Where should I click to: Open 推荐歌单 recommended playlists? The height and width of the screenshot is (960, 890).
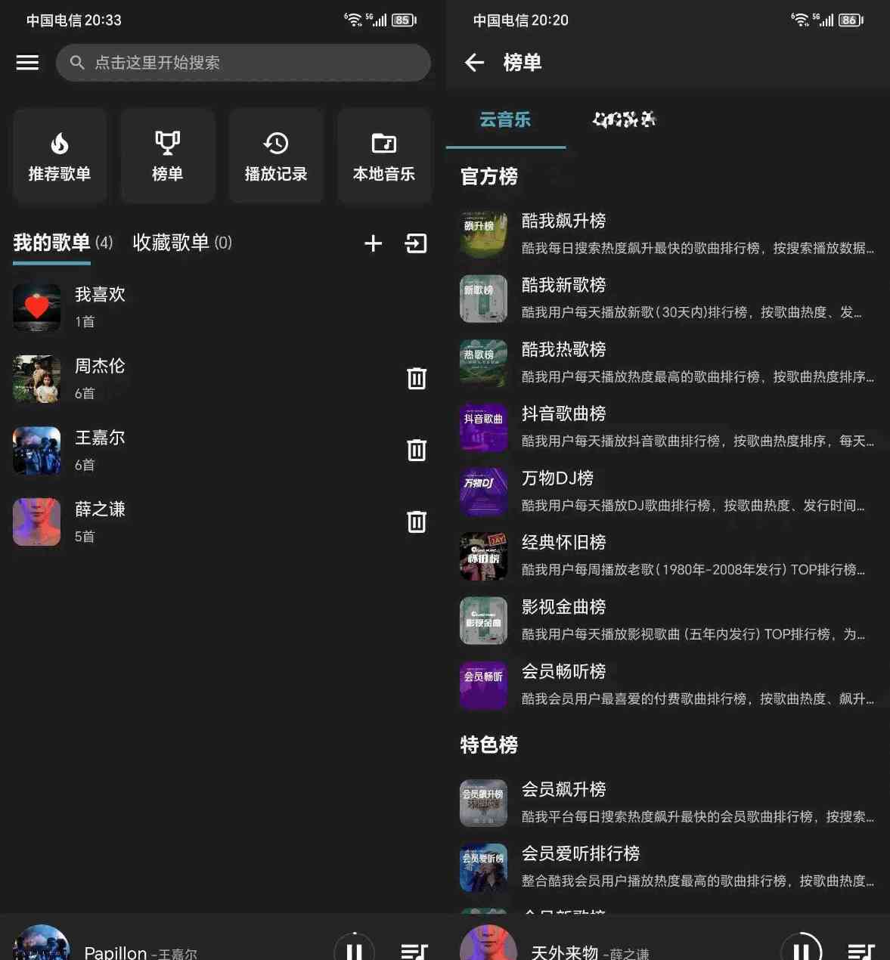60,156
